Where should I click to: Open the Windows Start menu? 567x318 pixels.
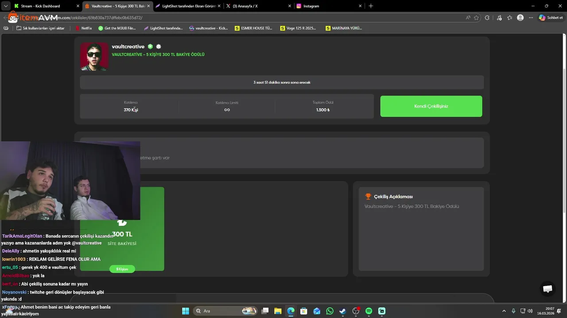pyautogui.click(x=186, y=311)
